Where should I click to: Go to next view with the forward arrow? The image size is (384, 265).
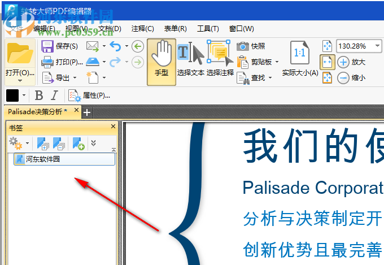(x=138, y=62)
